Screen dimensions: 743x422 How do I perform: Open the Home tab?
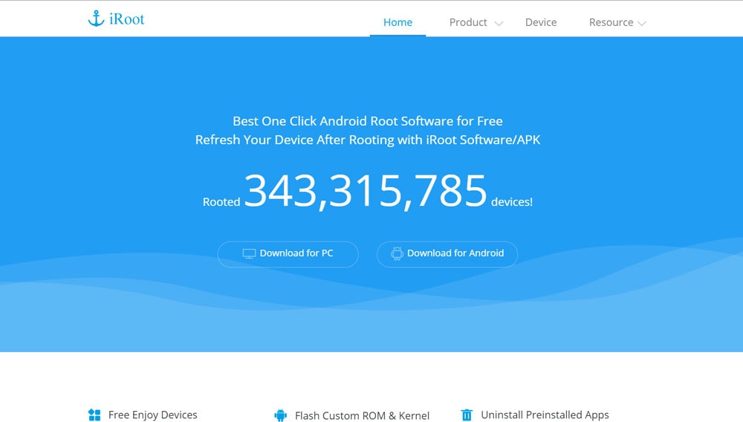point(398,22)
